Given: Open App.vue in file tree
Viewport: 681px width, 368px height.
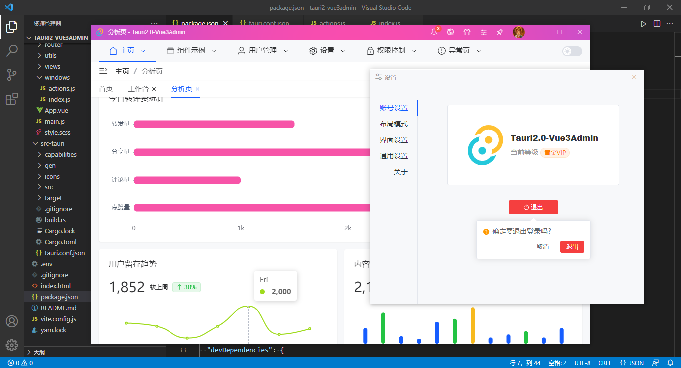Looking at the screenshot, I should (x=56, y=110).
